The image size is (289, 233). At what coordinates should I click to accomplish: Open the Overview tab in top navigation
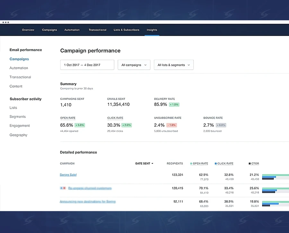[x=28, y=30]
